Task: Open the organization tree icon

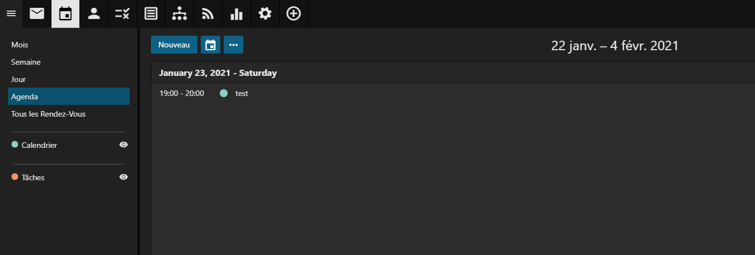Action: pos(180,14)
